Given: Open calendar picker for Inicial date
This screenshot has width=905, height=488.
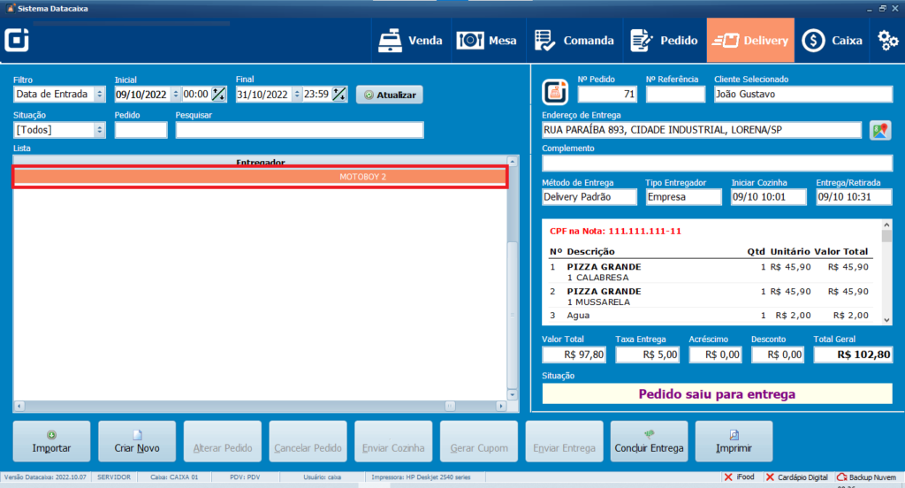Looking at the screenshot, I should (x=219, y=94).
